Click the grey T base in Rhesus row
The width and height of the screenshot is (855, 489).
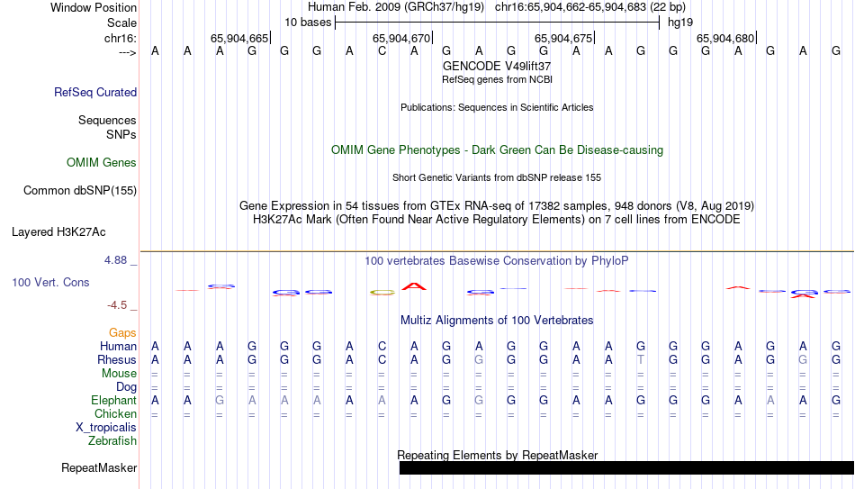click(x=641, y=359)
